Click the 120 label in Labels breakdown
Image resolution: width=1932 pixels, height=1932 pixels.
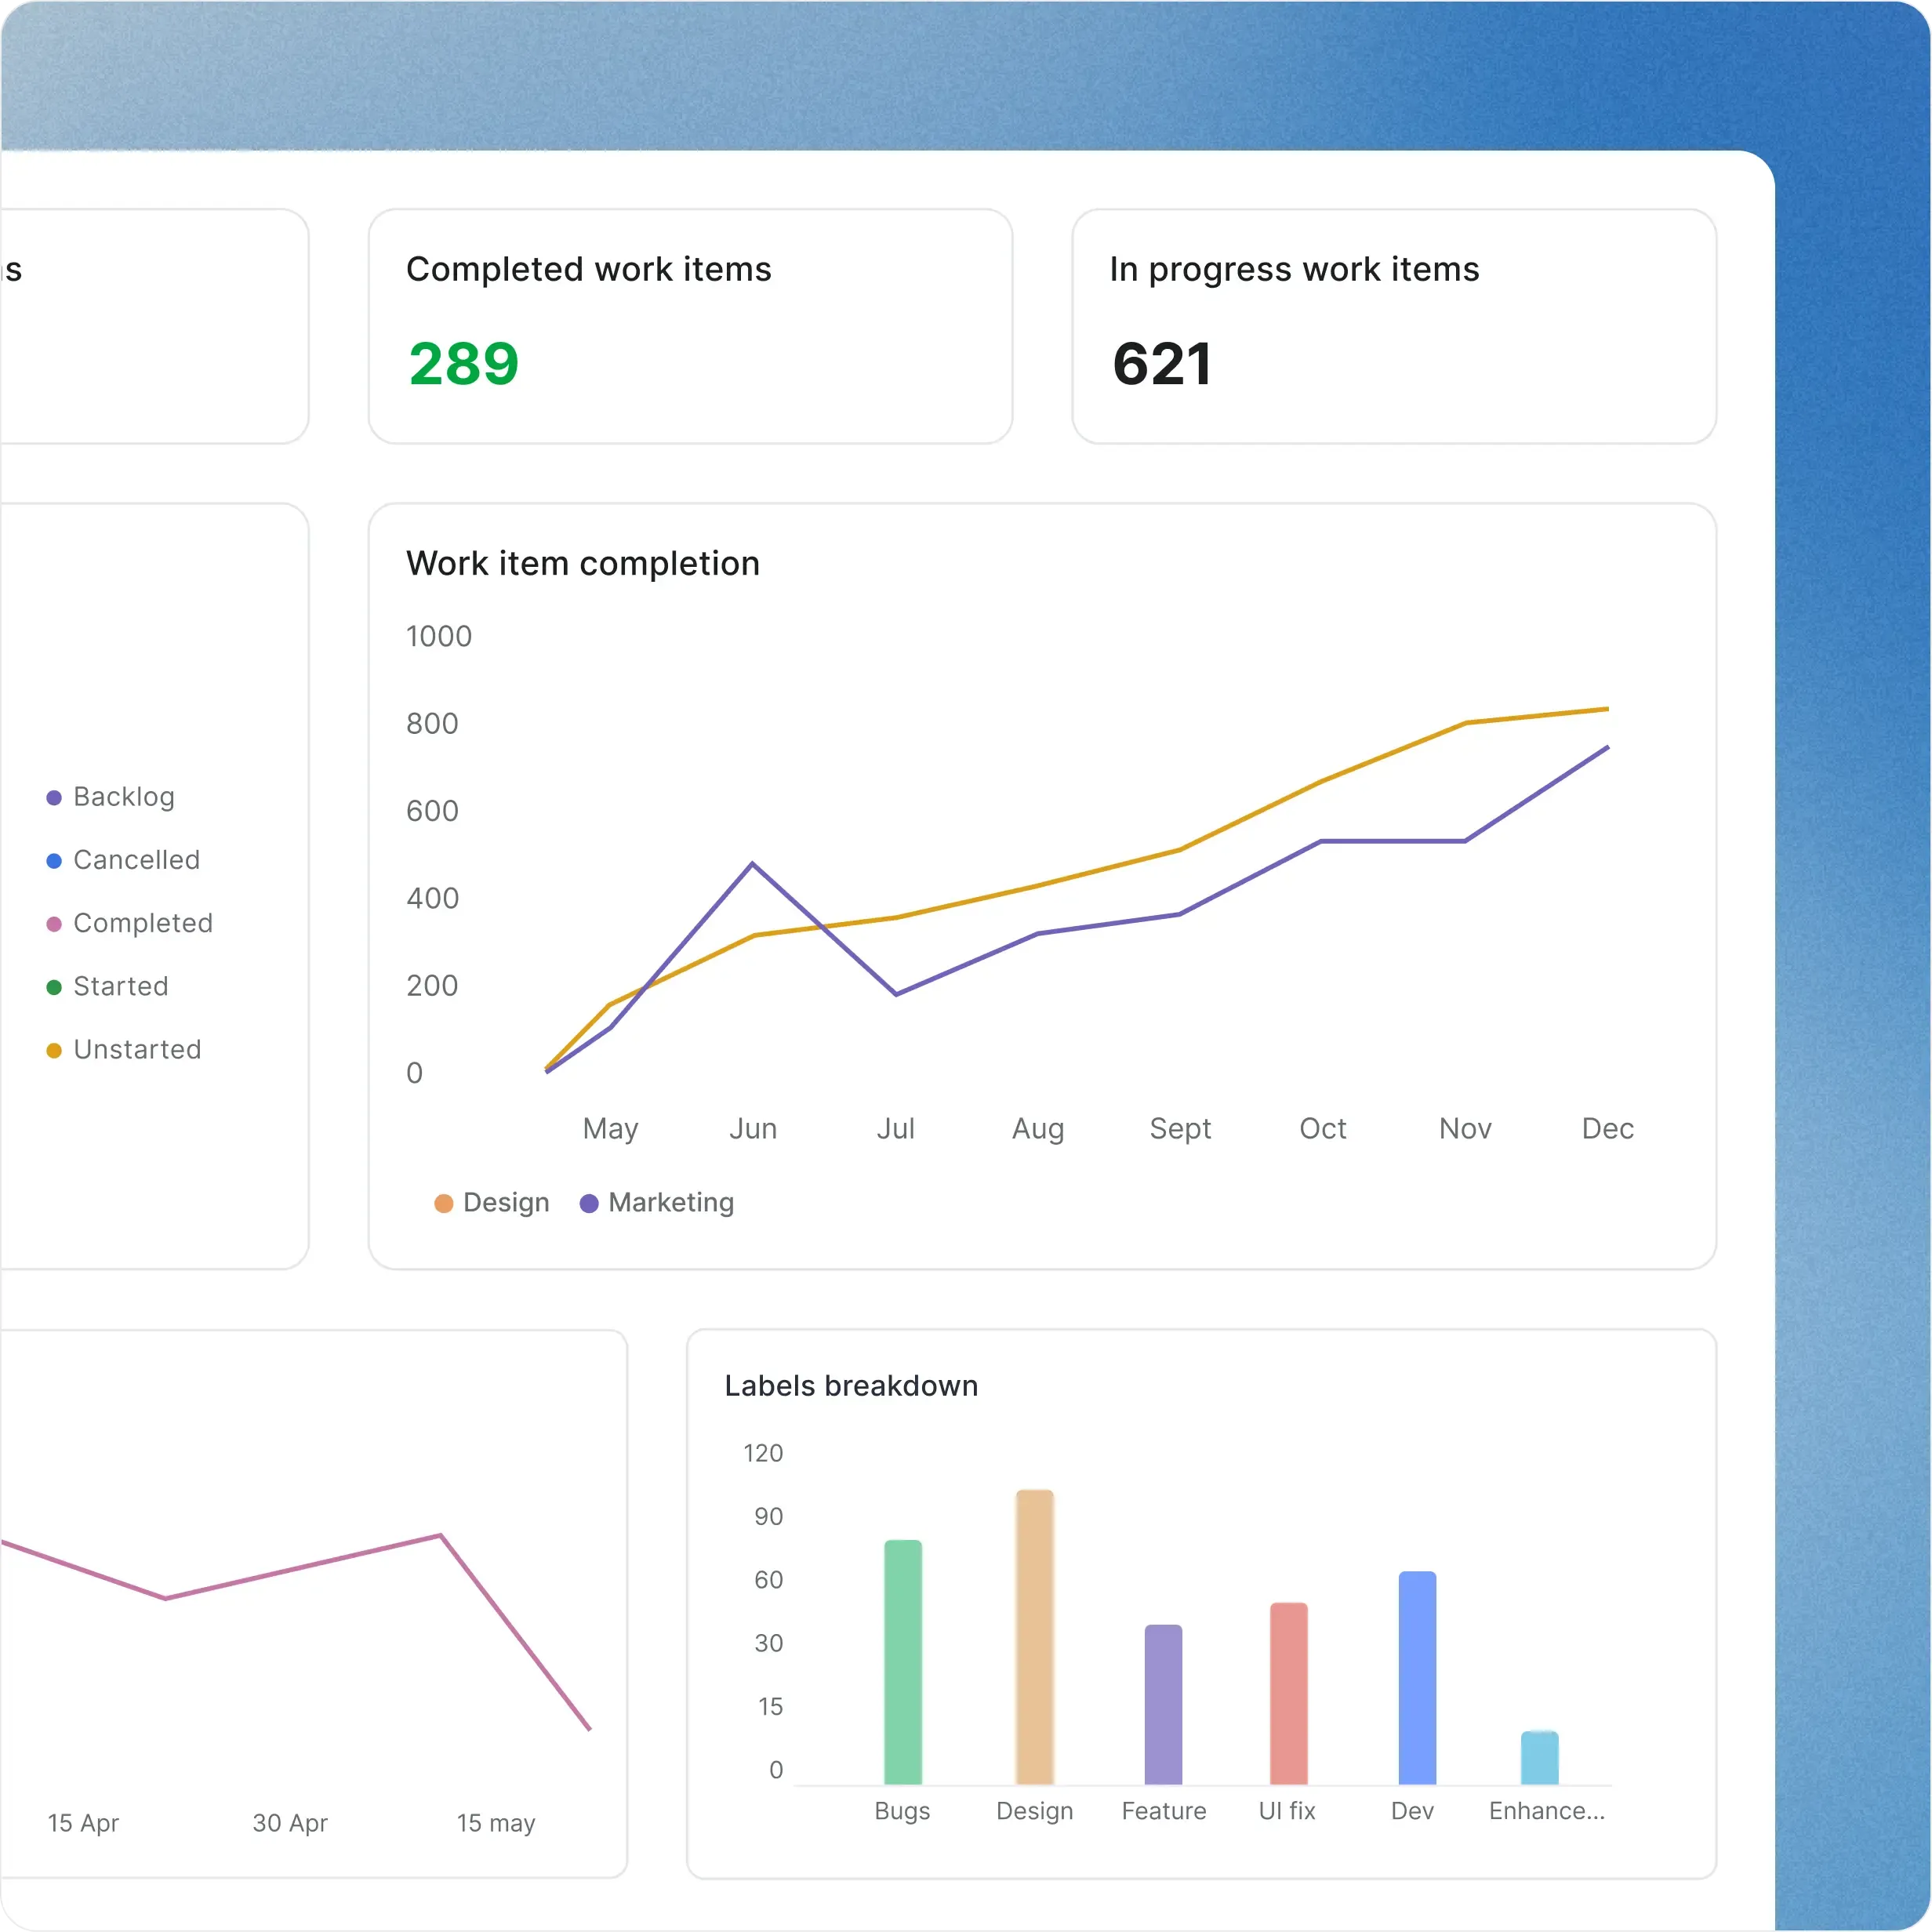coord(763,1453)
